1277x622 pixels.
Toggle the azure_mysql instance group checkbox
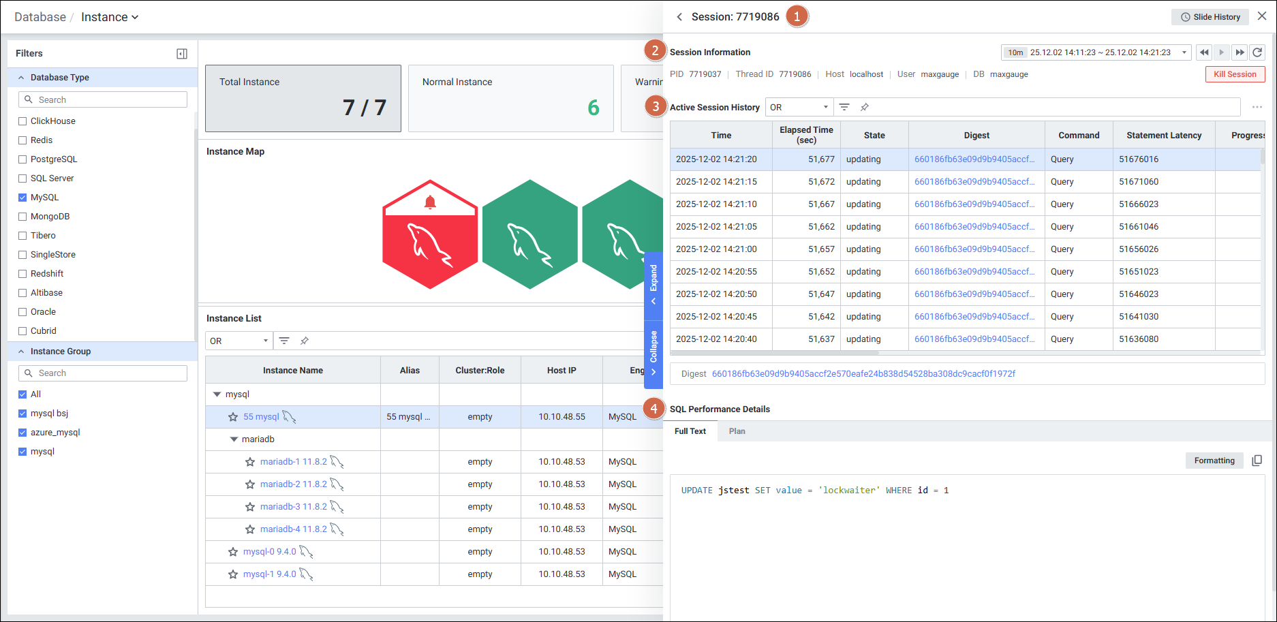click(x=22, y=433)
